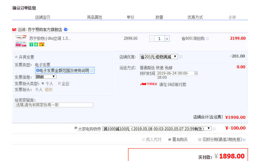
Task: Click the blue info icon before 电子发票金额范围及使用说明
Action: click(x=38, y=70)
